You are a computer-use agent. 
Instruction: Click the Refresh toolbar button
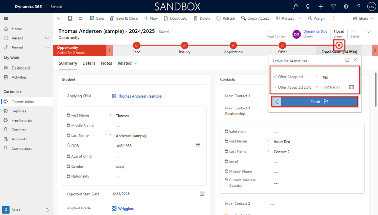click(x=226, y=18)
